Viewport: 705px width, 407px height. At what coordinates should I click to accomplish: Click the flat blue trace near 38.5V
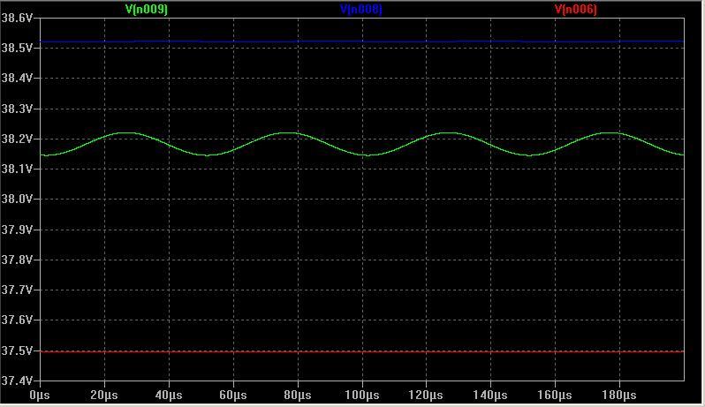tap(362, 41)
